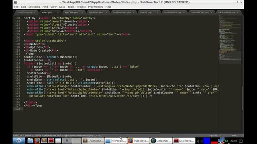Switch to the commonCore.php tab
The width and height of the screenshot is (257, 144).
point(200,12)
